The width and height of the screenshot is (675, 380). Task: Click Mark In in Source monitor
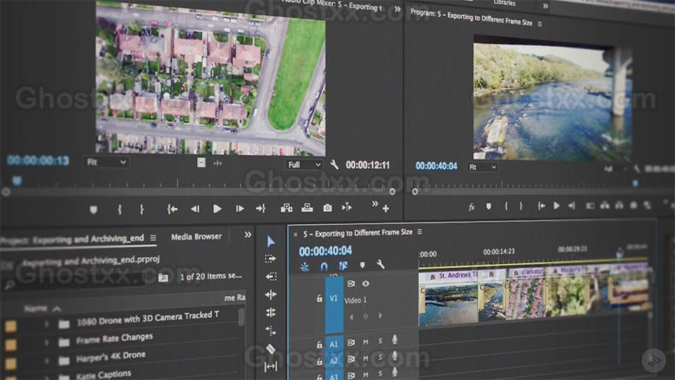coord(120,210)
